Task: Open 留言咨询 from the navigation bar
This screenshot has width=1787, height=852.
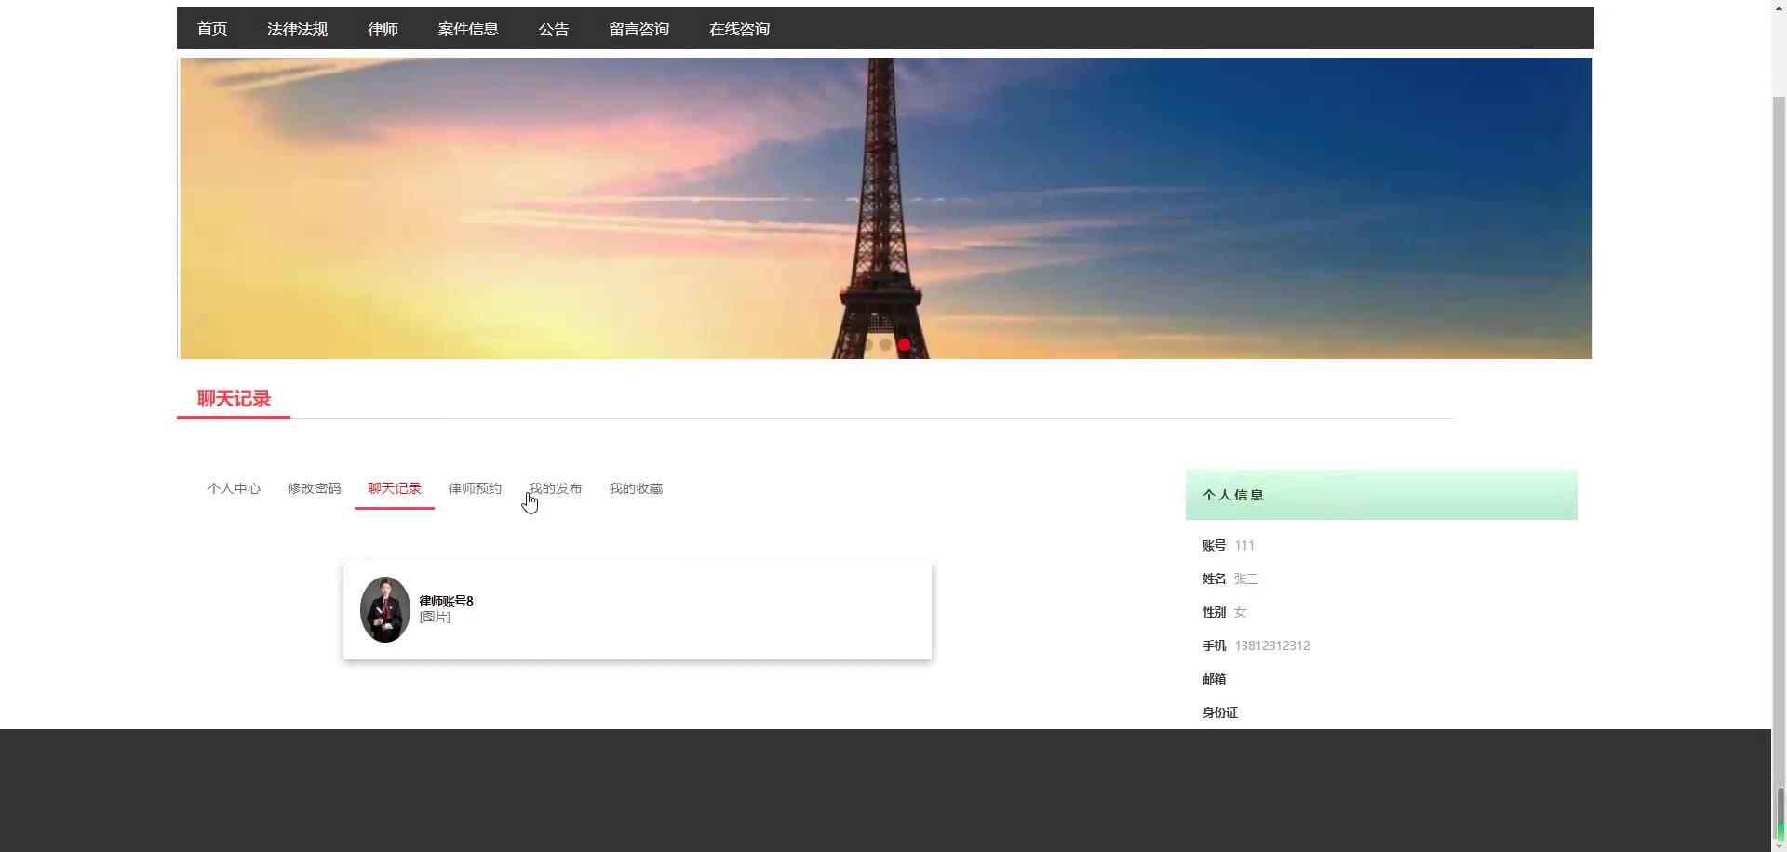Action: pos(639,29)
